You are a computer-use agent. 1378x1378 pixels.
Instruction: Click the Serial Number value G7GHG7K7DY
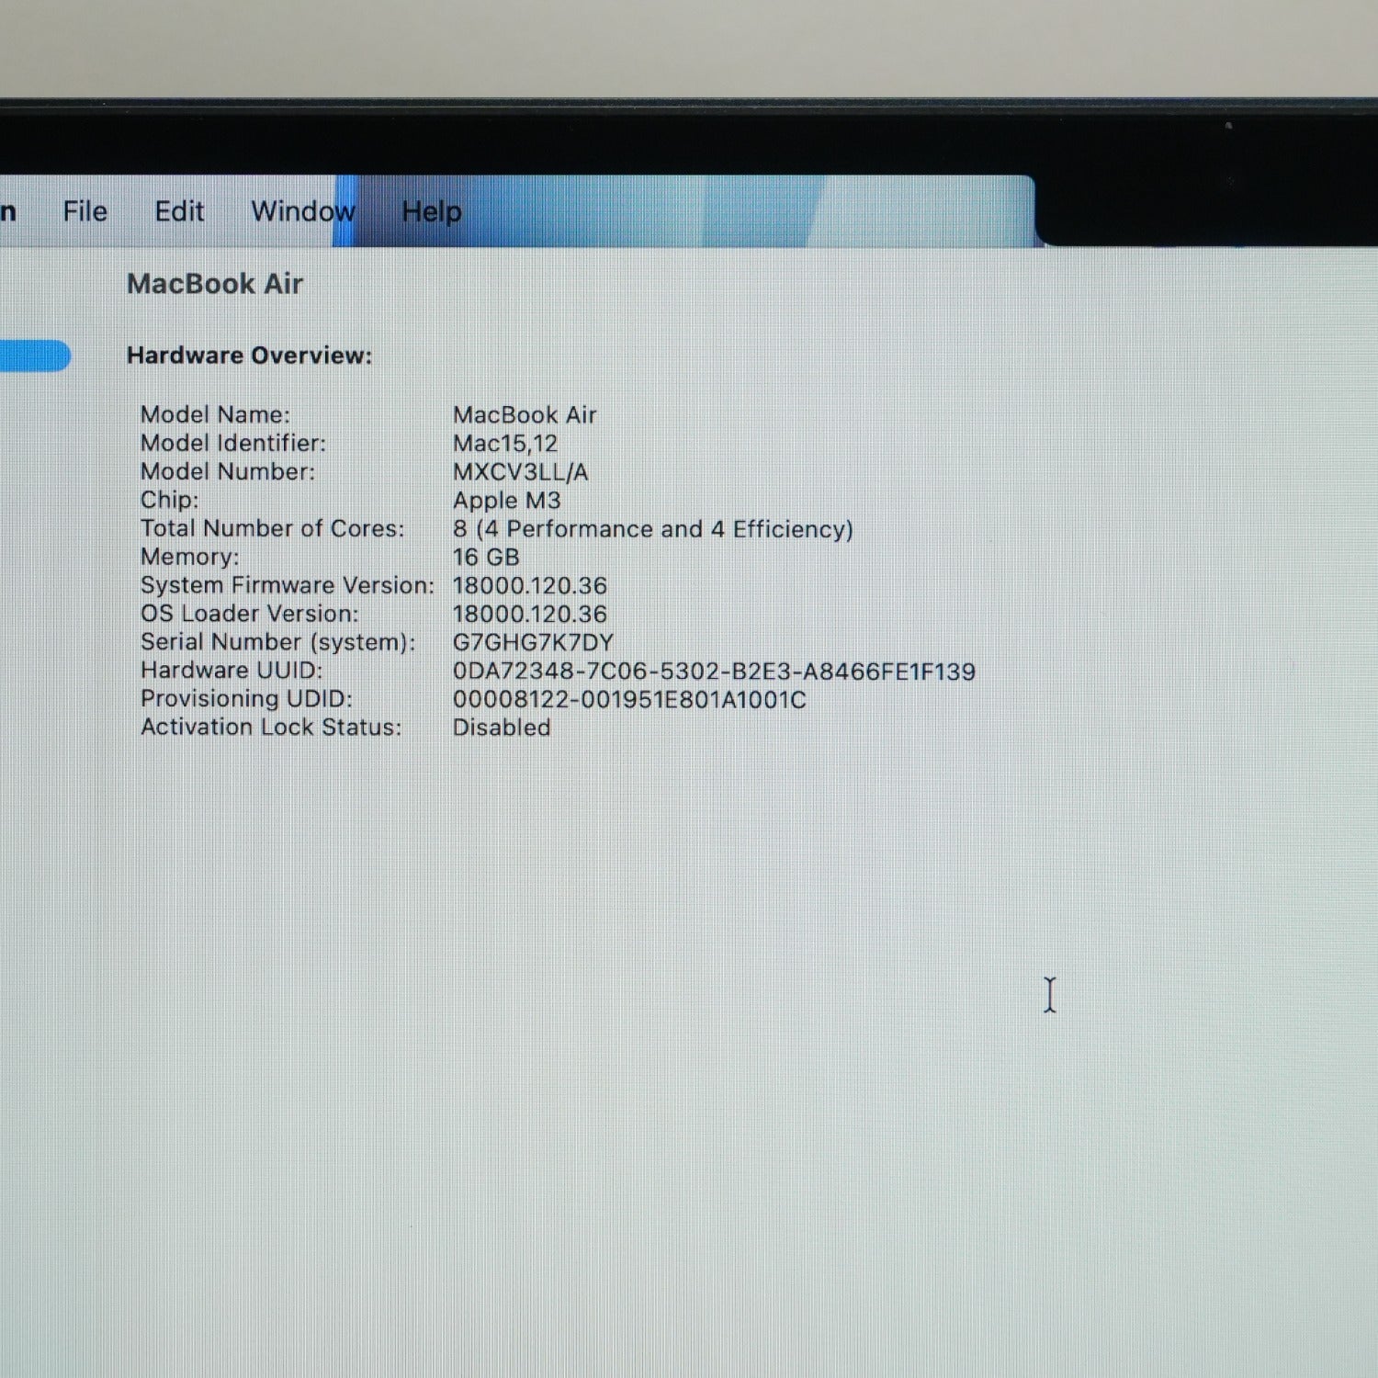point(533,642)
